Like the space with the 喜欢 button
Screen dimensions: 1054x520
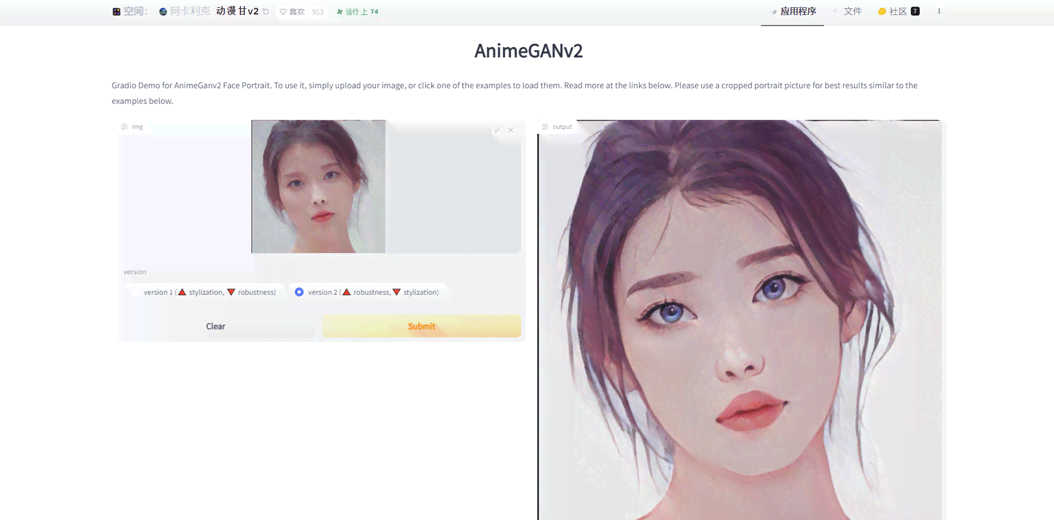point(293,12)
